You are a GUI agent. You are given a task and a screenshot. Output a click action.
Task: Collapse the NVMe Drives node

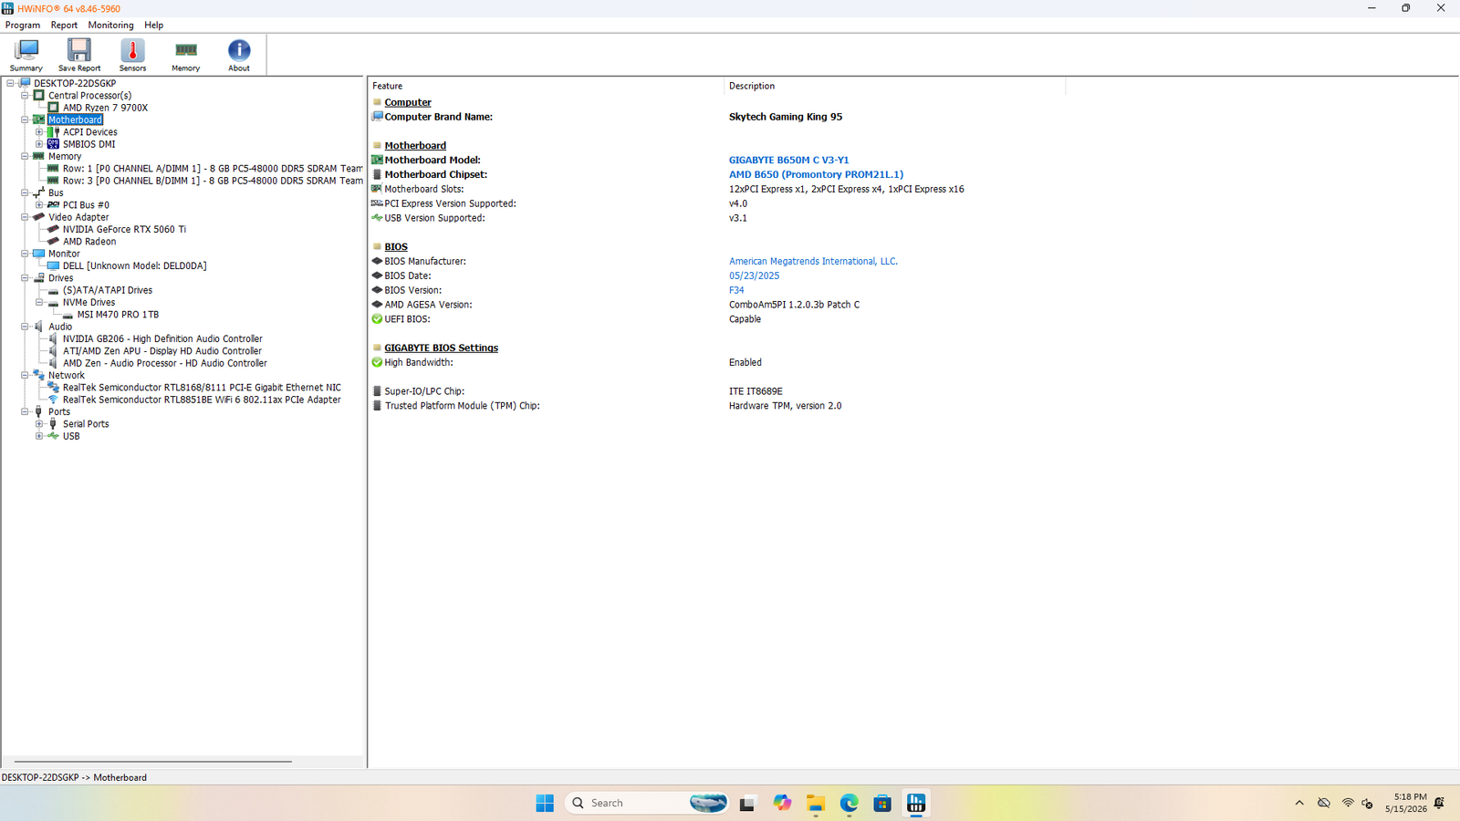[x=39, y=302]
